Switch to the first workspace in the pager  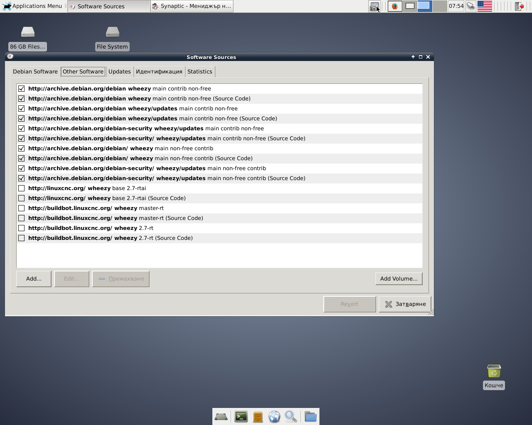[x=410, y=6]
